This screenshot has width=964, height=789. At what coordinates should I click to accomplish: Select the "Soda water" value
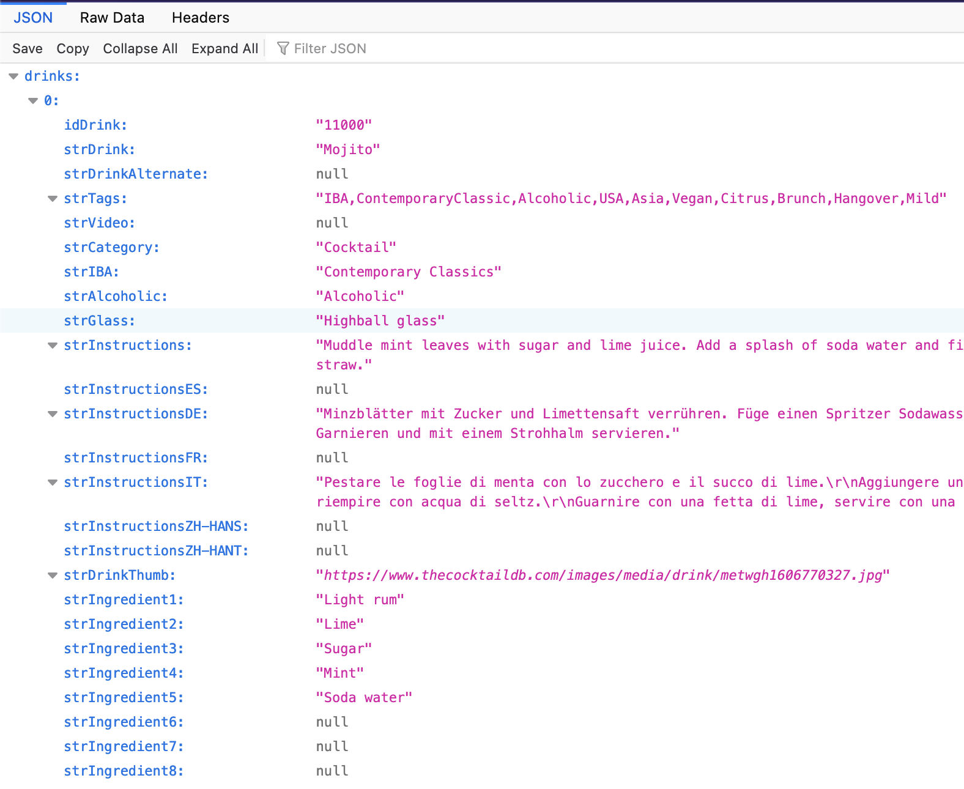[x=364, y=697]
